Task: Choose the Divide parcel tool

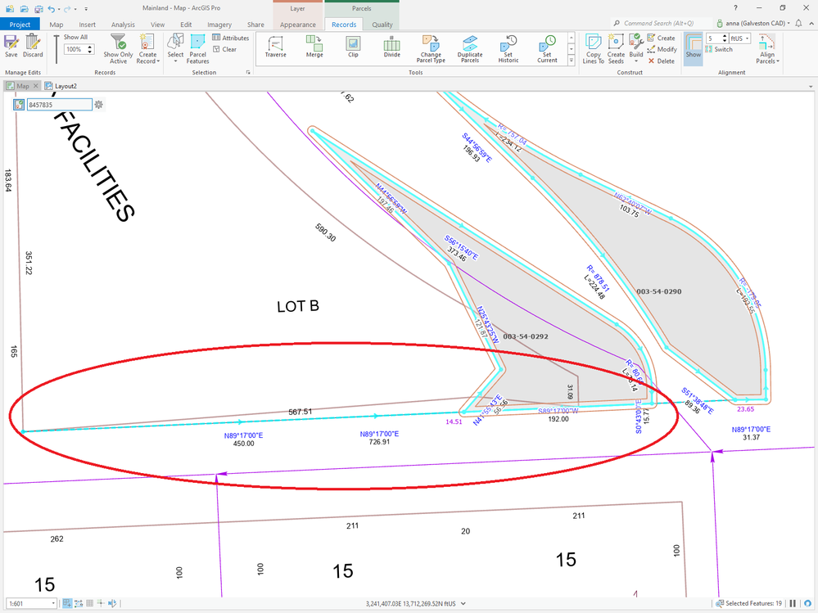Action: point(391,47)
